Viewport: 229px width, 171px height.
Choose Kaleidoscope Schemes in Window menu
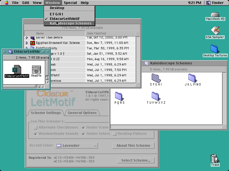[x=70, y=23]
